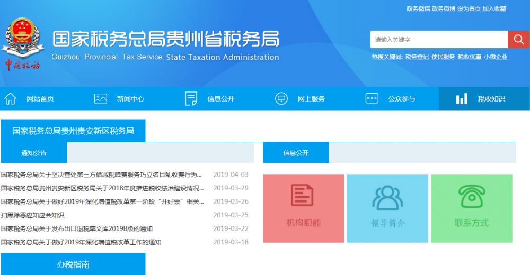Image resolution: width=530 pixels, height=275 pixels.
Task: Click the keyword search input field
Action: pyautogui.click(x=439, y=40)
